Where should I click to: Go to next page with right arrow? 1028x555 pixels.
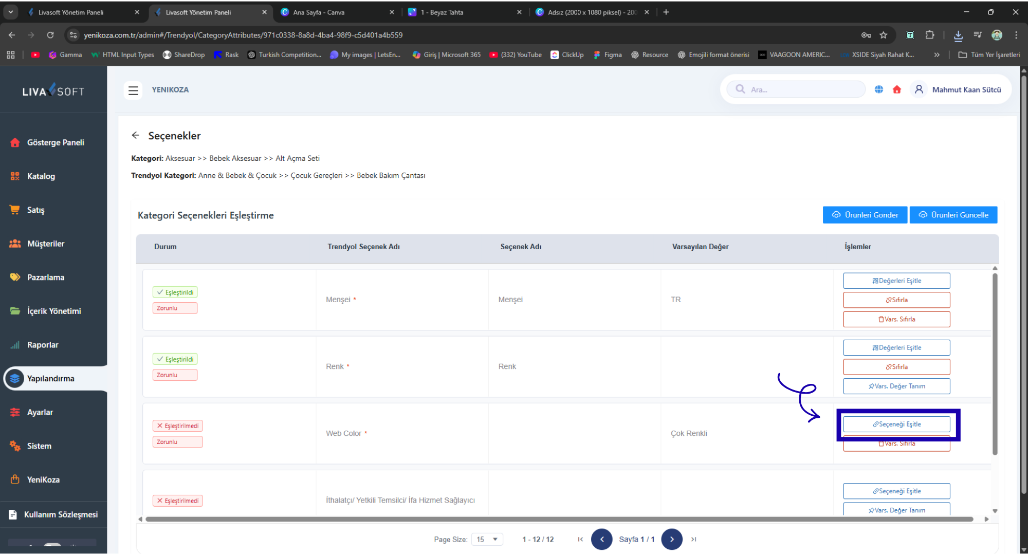pos(671,539)
